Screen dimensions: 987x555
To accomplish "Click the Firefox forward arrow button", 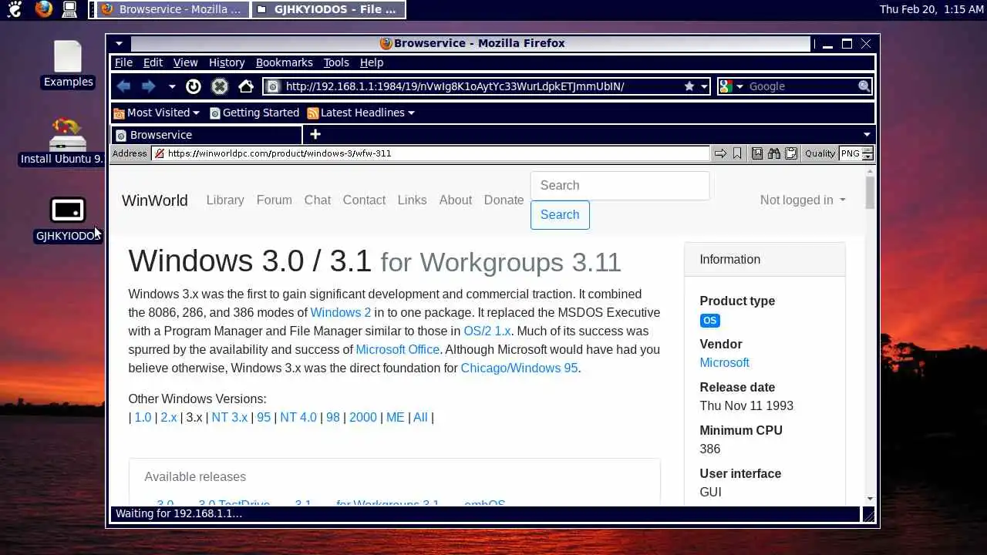I will click(x=149, y=86).
